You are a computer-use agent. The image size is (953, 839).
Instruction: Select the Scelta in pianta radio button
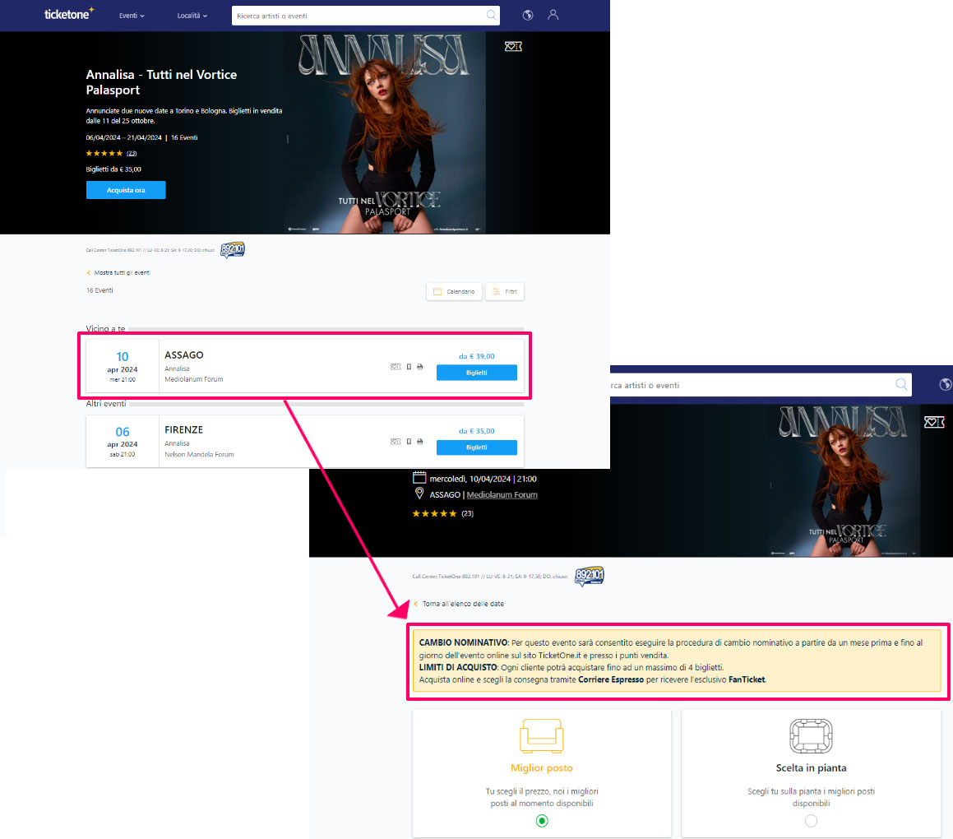(x=811, y=820)
